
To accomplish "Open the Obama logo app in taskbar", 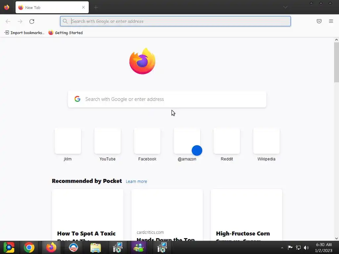I will 73,247.
